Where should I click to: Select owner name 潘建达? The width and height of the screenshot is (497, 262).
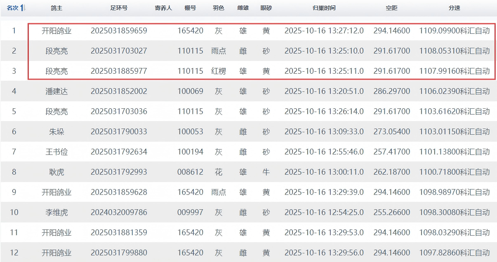(x=57, y=91)
